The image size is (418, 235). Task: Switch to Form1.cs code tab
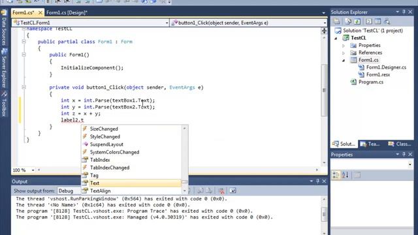pyautogui.click(x=24, y=12)
